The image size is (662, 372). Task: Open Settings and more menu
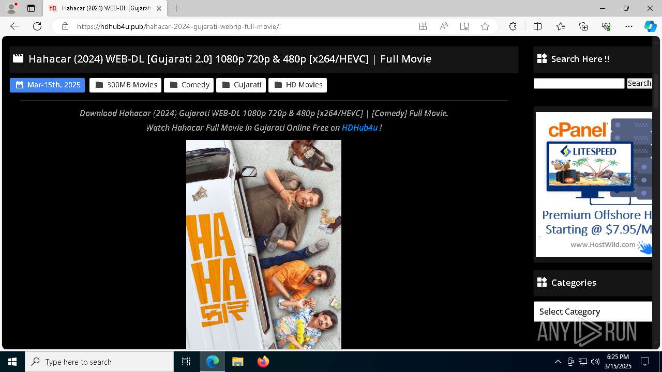coord(629,26)
